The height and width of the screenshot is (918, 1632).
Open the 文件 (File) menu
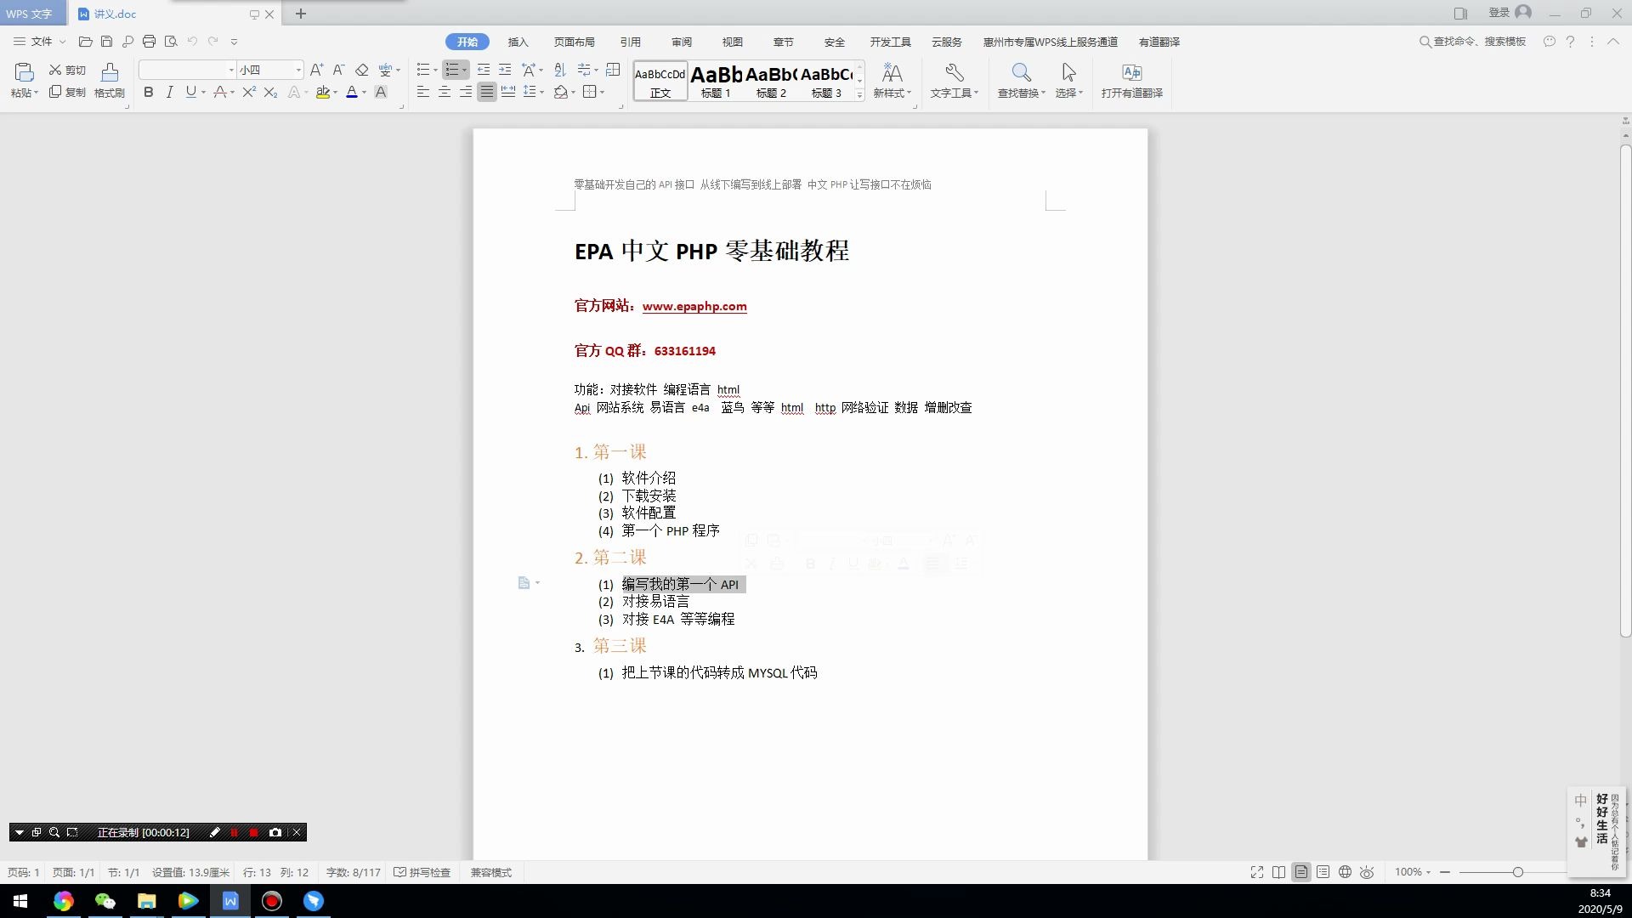coord(40,41)
